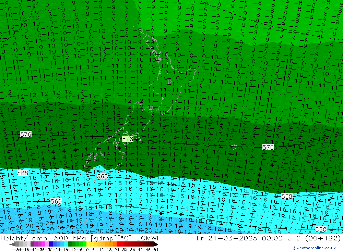Click the 576 contour label at the left map edge
The height and width of the screenshot is (251, 343).
(26, 134)
